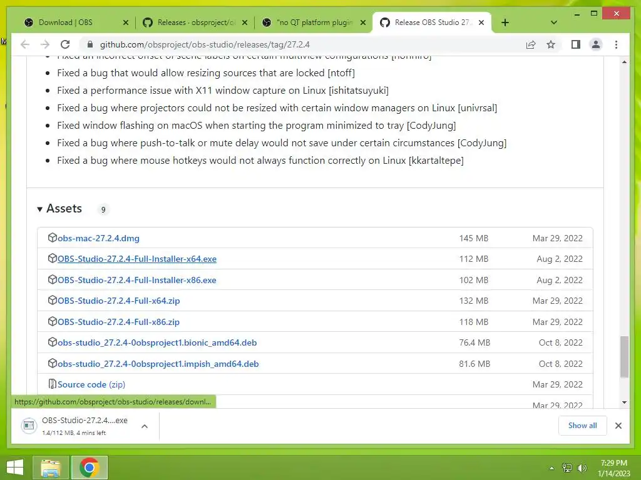Open the Windows Start button

pos(15,467)
